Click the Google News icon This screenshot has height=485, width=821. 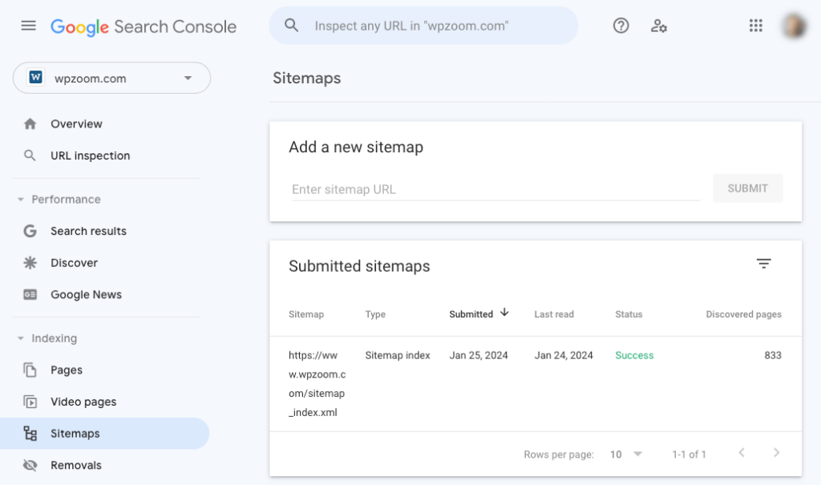click(30, 294)
